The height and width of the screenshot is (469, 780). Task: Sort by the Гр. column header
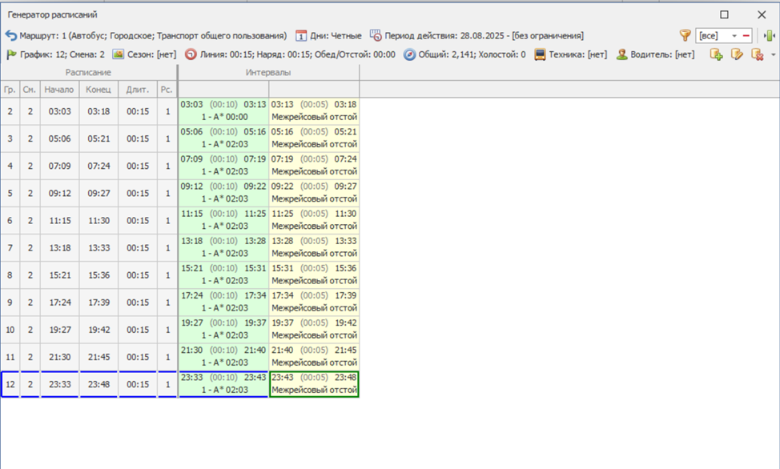10,90
